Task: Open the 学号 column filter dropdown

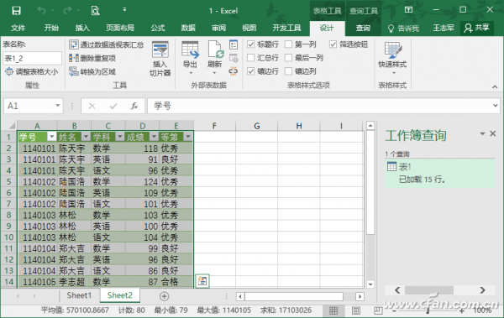Action: pyautogui.click(x=52, y=137)
